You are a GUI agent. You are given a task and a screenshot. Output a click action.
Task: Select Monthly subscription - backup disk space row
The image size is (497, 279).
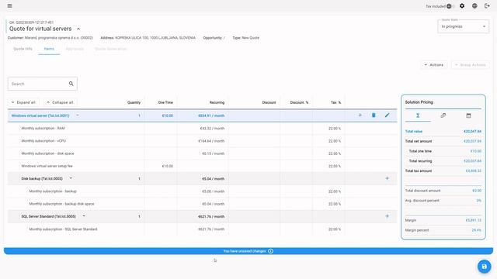pos(202,204)
